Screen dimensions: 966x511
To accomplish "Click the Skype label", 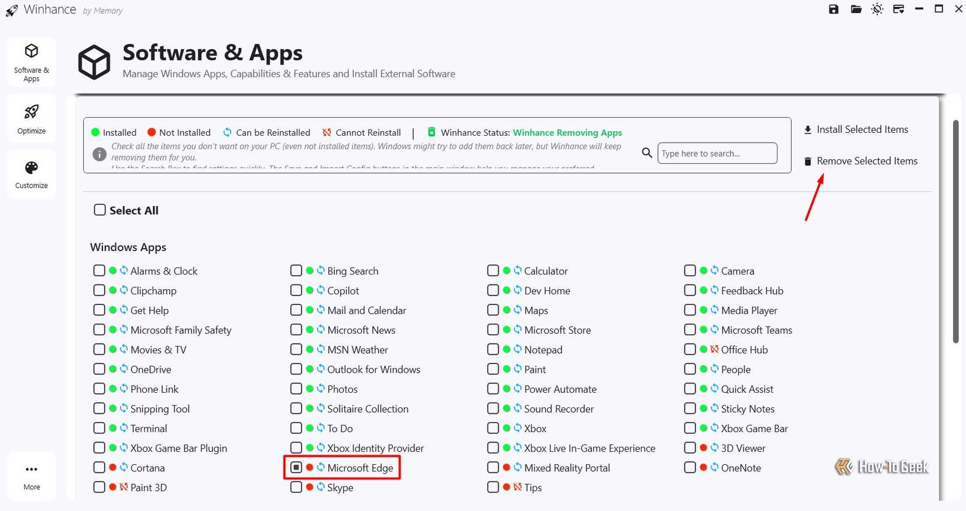I will (340, 488).
